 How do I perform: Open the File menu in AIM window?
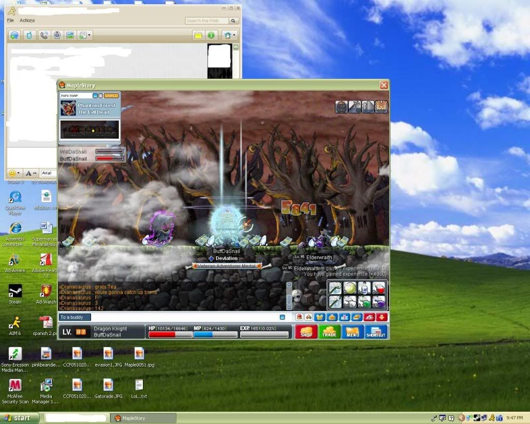[x=10, y=20]
